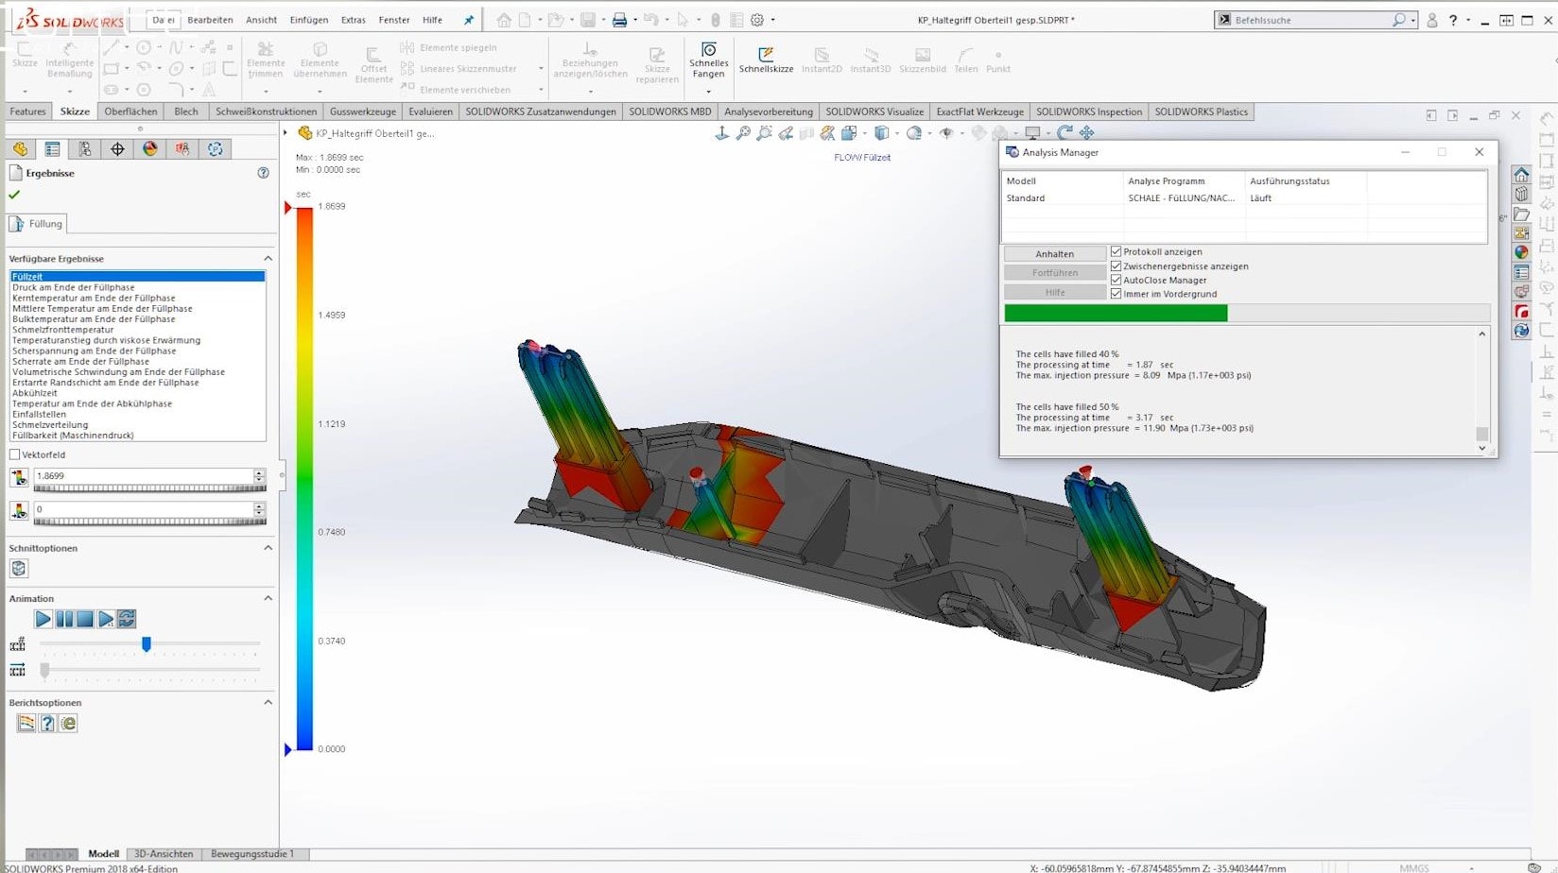Viewport: 1558px width, 873px height.
Task: Click the animation speed slider handle
Action: (44, 670)
